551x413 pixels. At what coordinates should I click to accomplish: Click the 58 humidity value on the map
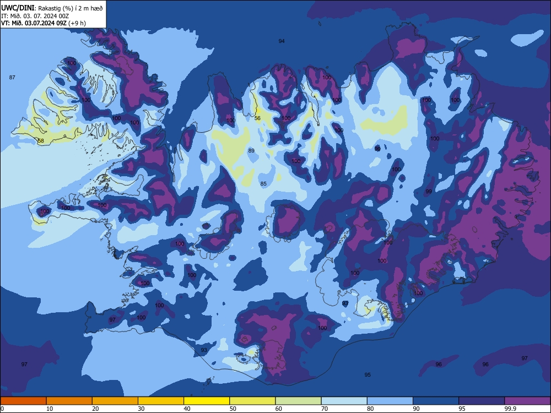(41, 141)
